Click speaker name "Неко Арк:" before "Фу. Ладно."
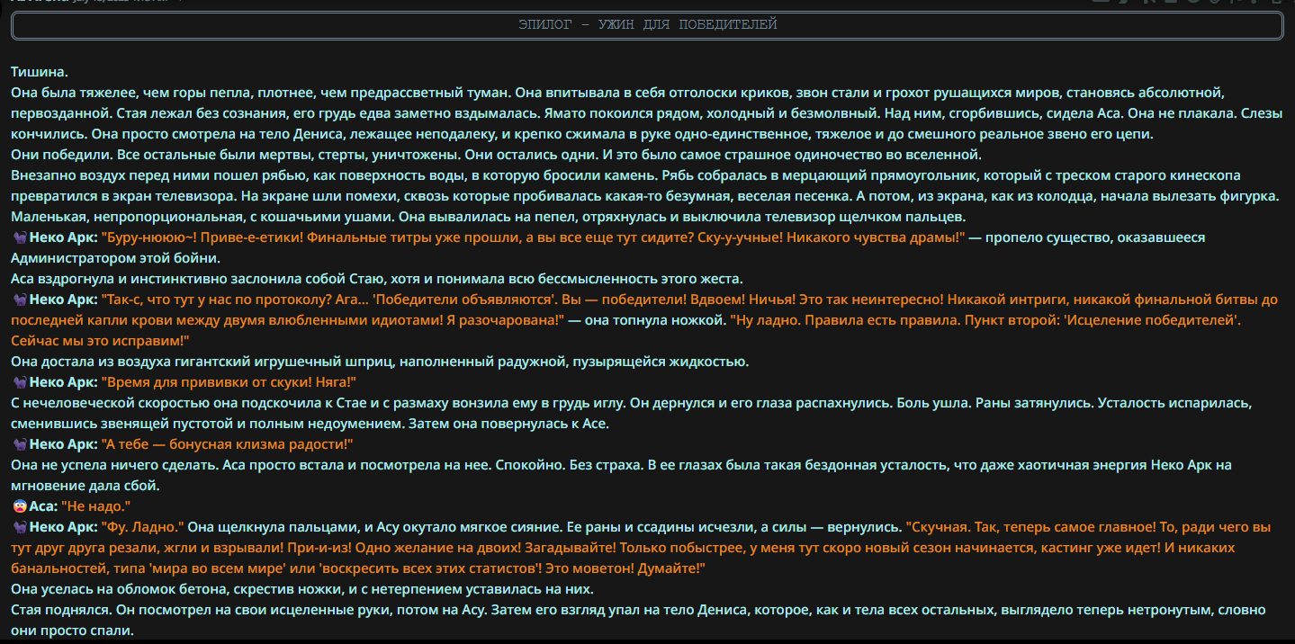 click(x=63, y=527)
